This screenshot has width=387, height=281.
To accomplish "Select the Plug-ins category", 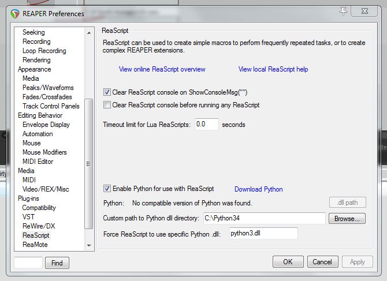I will (x=28, y=198).
